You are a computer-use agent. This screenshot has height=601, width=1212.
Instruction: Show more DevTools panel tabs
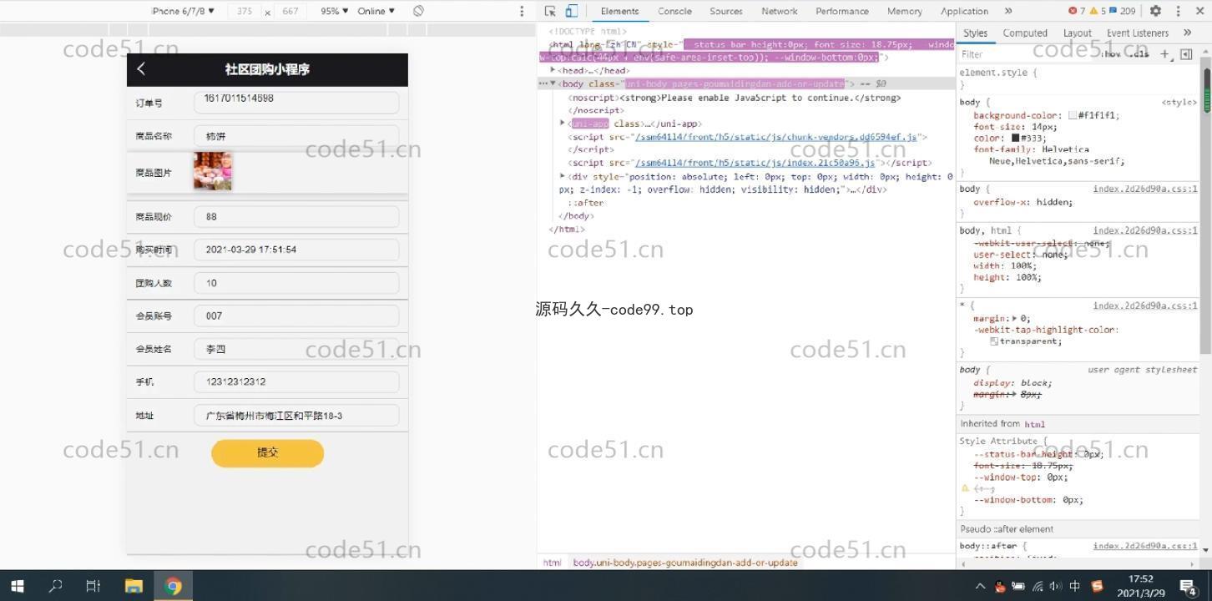pos(1007,11)
